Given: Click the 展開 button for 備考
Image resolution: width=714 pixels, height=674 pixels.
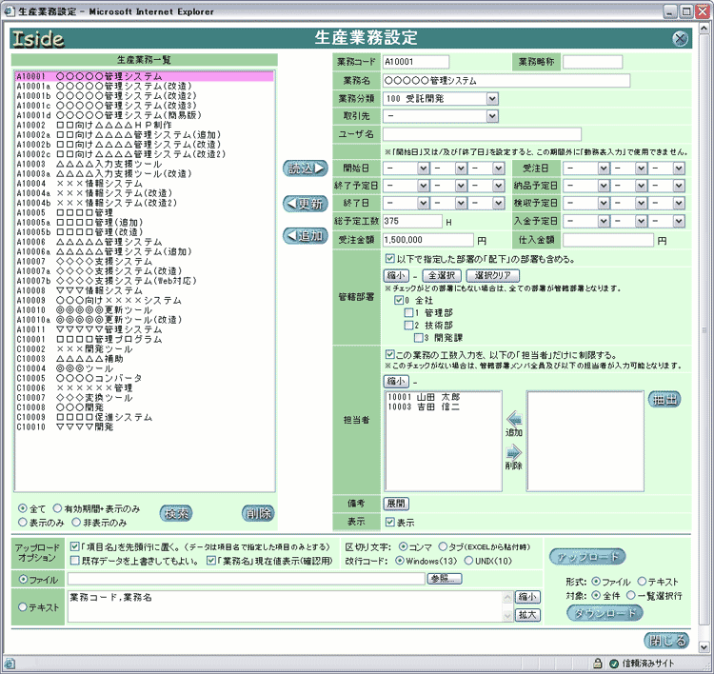Looking at the screenshot, I should tap(396, 504).
